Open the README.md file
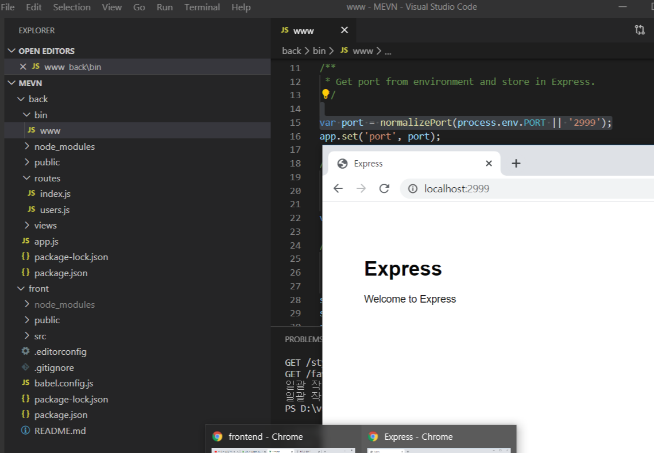This screenshot has width=654, height=453. point(137,431)
